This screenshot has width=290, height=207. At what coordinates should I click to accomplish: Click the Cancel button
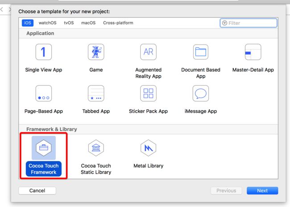pyautogui.click(x=37, y=190)
